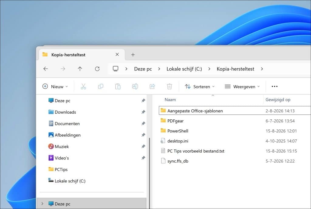Click the monitor icon in address bar
The height and width of the screenshot is (209, 311).
click(x=115, y=69)
